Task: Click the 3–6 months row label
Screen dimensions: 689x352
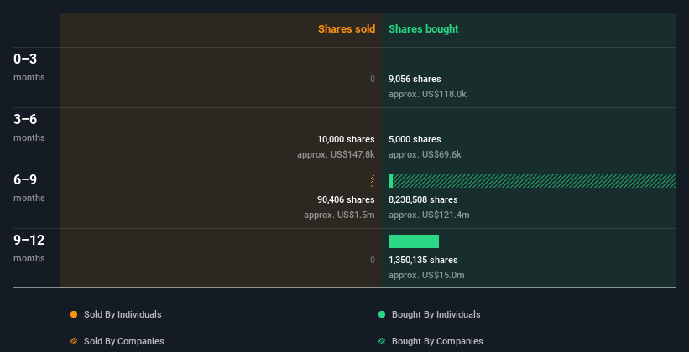Action: tap(29, 127)
